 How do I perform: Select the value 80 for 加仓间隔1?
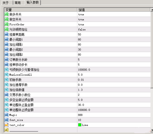[x=80, y=44]
